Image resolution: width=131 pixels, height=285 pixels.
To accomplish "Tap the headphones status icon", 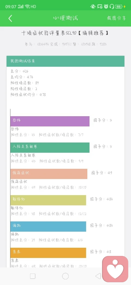I will pos(112,7).
